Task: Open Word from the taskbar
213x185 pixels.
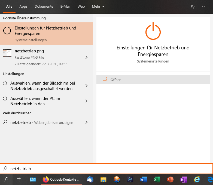Action: tap(143, 179)
